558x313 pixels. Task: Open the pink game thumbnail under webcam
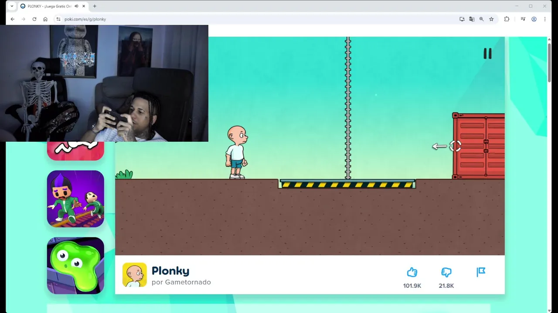click(x=75, y=151)
